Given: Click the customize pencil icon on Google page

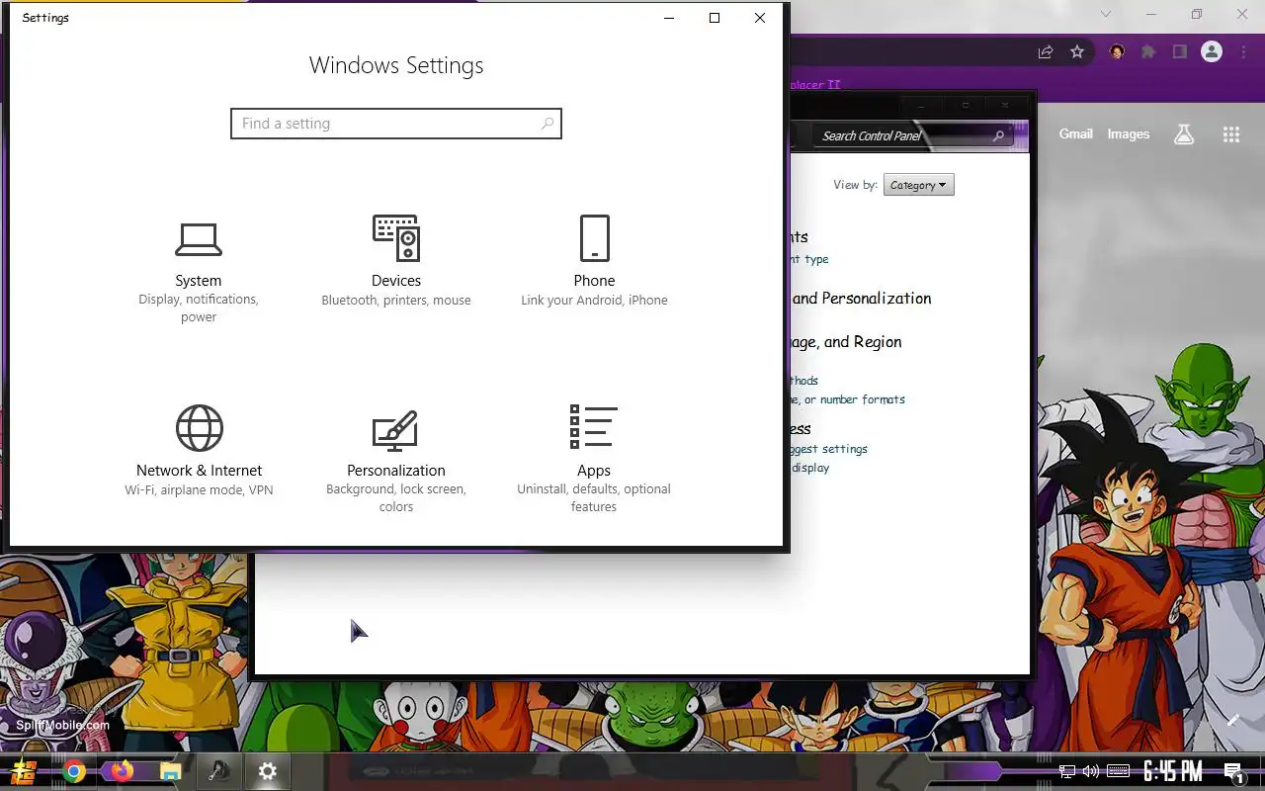Looking at the screenshot, I should [x=1232, y=721].
